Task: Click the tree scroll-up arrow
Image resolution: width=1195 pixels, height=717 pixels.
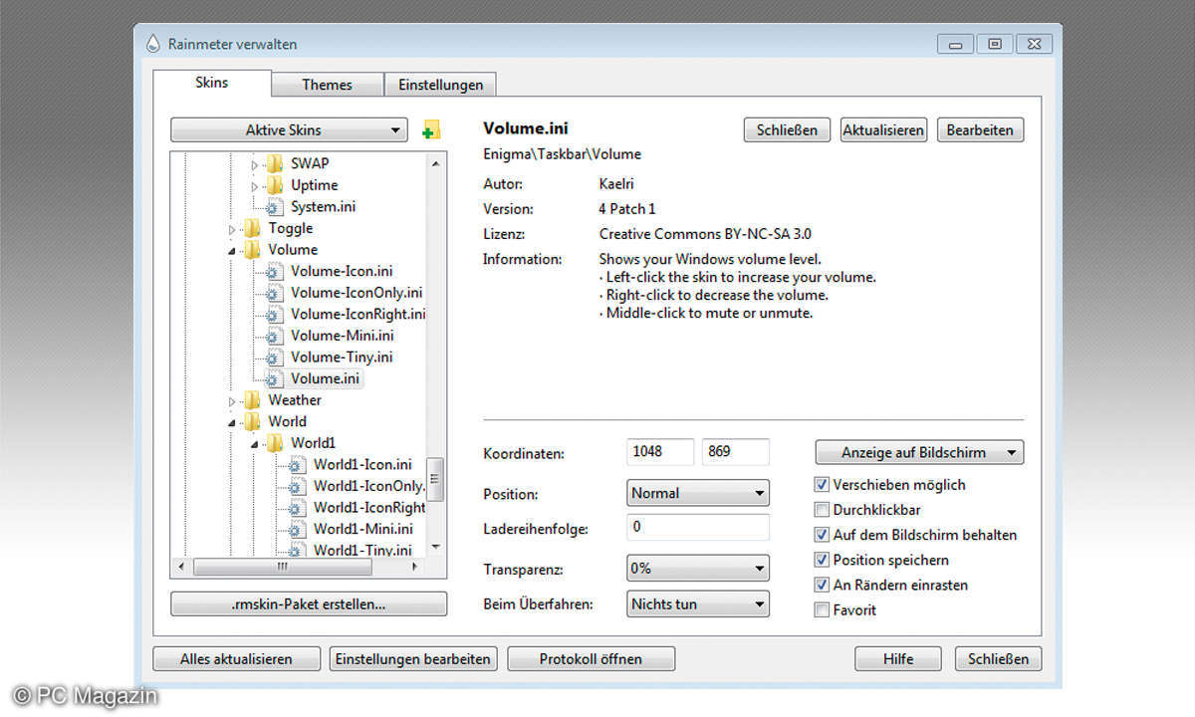Action: 436,161
